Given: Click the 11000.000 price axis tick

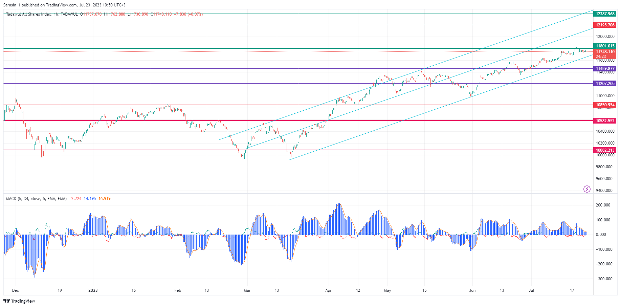Looking at the screenshot, I should click(605, 96).
